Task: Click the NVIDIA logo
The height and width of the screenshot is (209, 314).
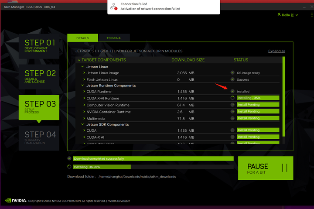Action: pyautogui.click(x=16, y=200)
